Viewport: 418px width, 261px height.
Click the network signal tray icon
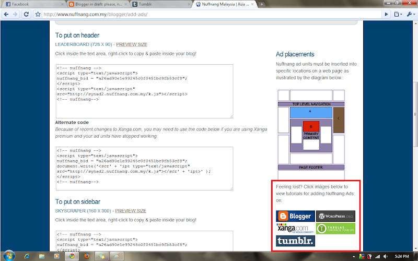tap(377, 256)
